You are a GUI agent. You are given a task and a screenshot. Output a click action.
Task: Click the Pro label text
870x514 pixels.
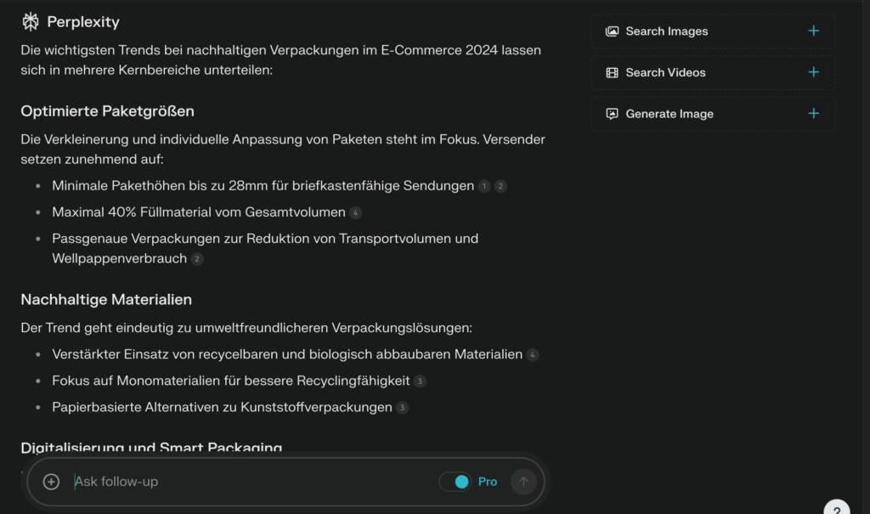point(488,482)
